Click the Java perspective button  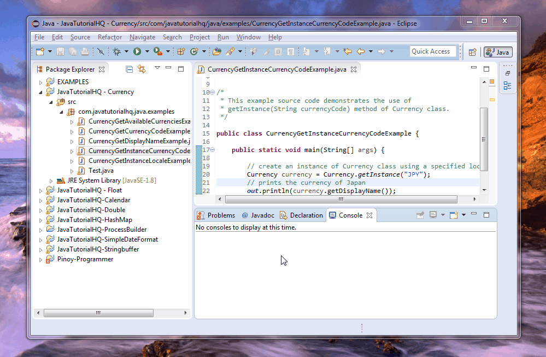tap(497, 51)
